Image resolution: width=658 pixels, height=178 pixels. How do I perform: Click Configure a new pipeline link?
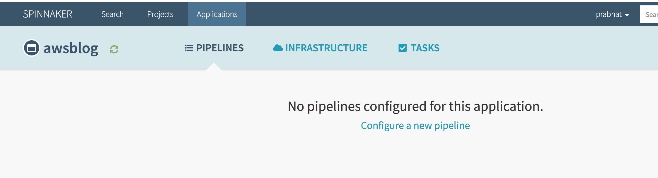coord(415,125)
